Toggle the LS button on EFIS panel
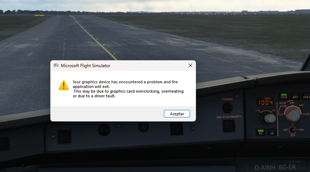The height and width of the screenshot is (172, 310). point(272,133)
